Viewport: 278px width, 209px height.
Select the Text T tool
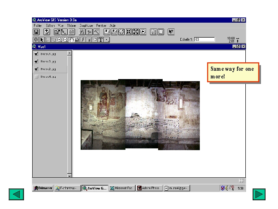tap(101, 40)
